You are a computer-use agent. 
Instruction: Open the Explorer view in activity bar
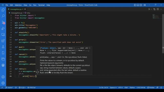pos(3,10)
